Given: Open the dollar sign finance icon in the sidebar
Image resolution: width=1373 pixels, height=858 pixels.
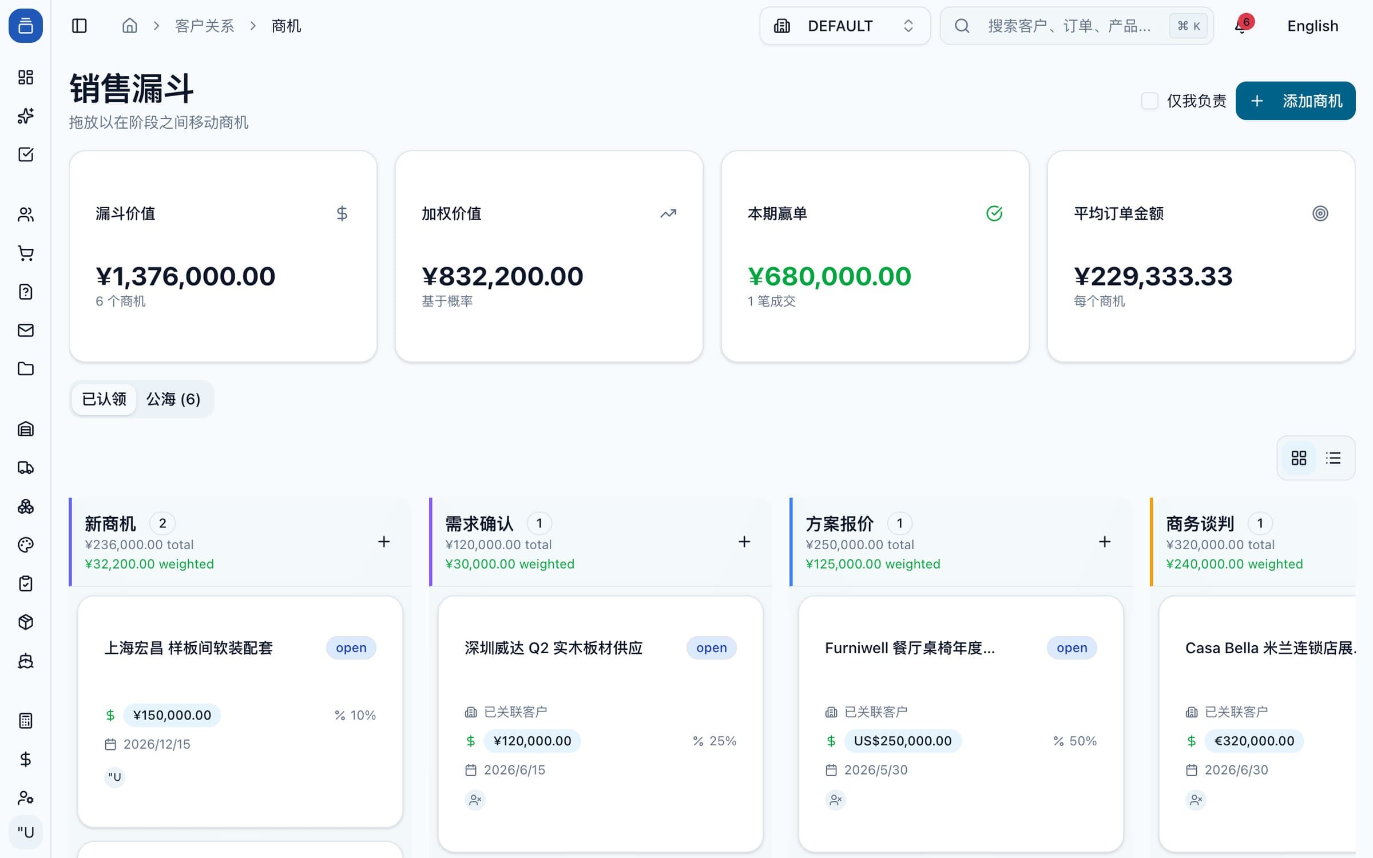Looking at the screenshot, I should click(x=26, y=759).
